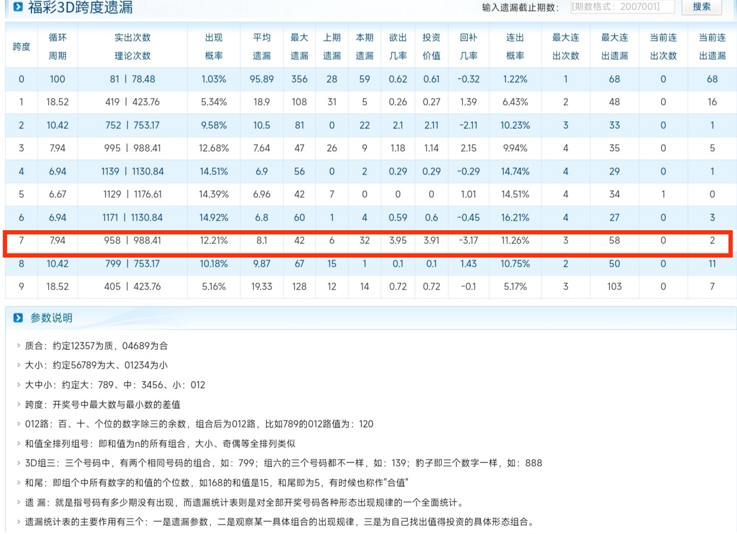
Task: Select the 5.34% probability cell
Action: click(214, 102)
